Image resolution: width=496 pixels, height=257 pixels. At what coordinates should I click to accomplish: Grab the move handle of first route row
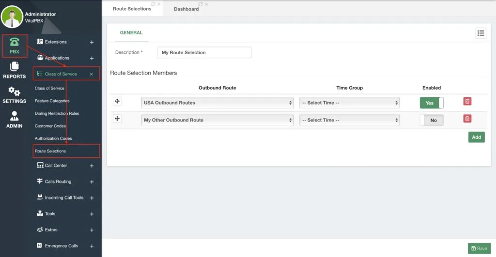117,101
